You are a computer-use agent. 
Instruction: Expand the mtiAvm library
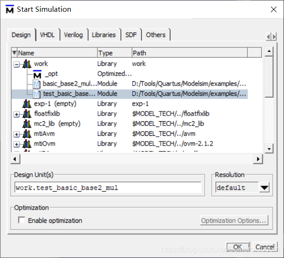16,134
